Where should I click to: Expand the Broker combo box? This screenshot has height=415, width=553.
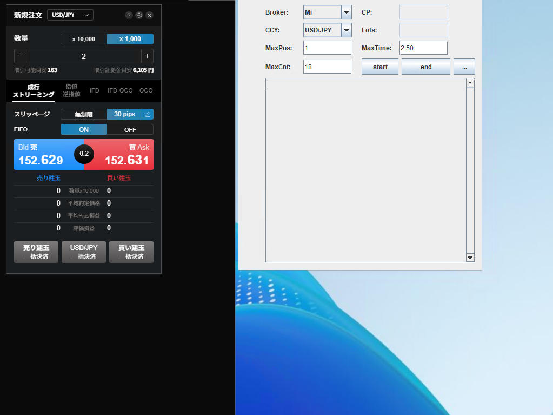tap(347, 12)
